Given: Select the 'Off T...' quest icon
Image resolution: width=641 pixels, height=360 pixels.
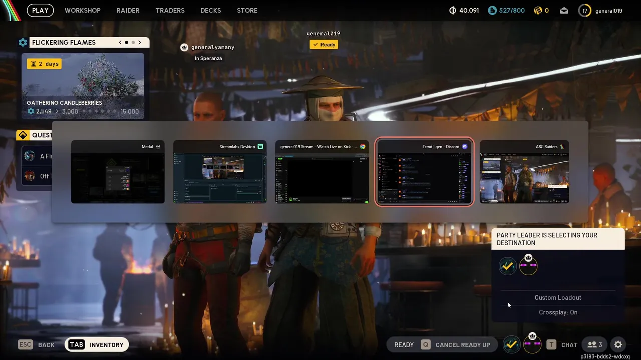Looking at the screenshot, I should (30, 176).
